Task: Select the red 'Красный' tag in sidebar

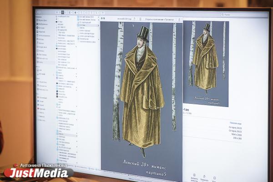Action: click(x=41, y=109)
